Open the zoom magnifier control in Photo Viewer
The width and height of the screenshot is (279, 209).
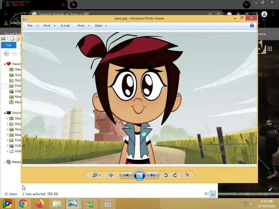(95, 175)
